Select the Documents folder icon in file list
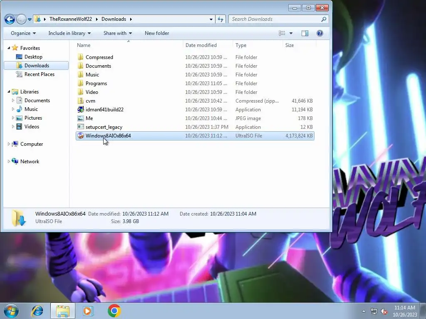This screenshot has width=426, height=319. coord(80,66)
